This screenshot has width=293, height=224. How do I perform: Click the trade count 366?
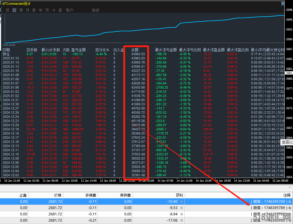coord(66,129)
